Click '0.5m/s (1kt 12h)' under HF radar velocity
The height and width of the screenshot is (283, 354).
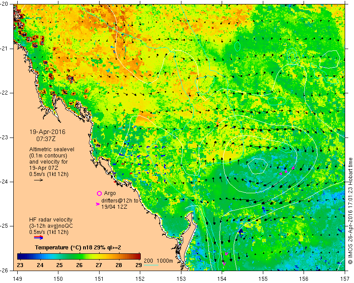49,232
